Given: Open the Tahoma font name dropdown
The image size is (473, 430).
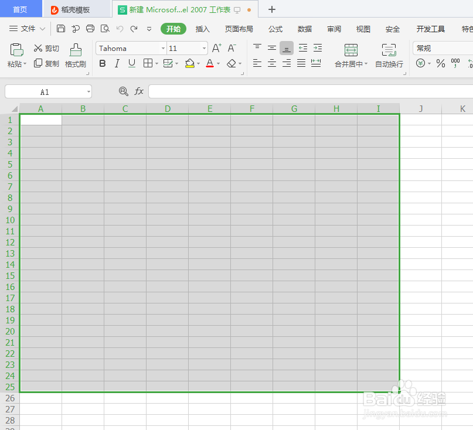Looking at the screenshot, I should (163, 48).
